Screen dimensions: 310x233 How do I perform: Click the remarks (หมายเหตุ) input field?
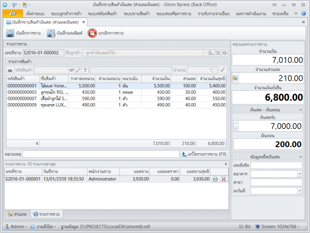(101, 154)
